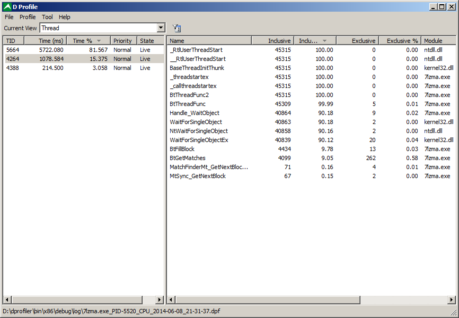Click the .dpf file path in status bar
This screenshot has width=459, height=318.
pos(111,311)
